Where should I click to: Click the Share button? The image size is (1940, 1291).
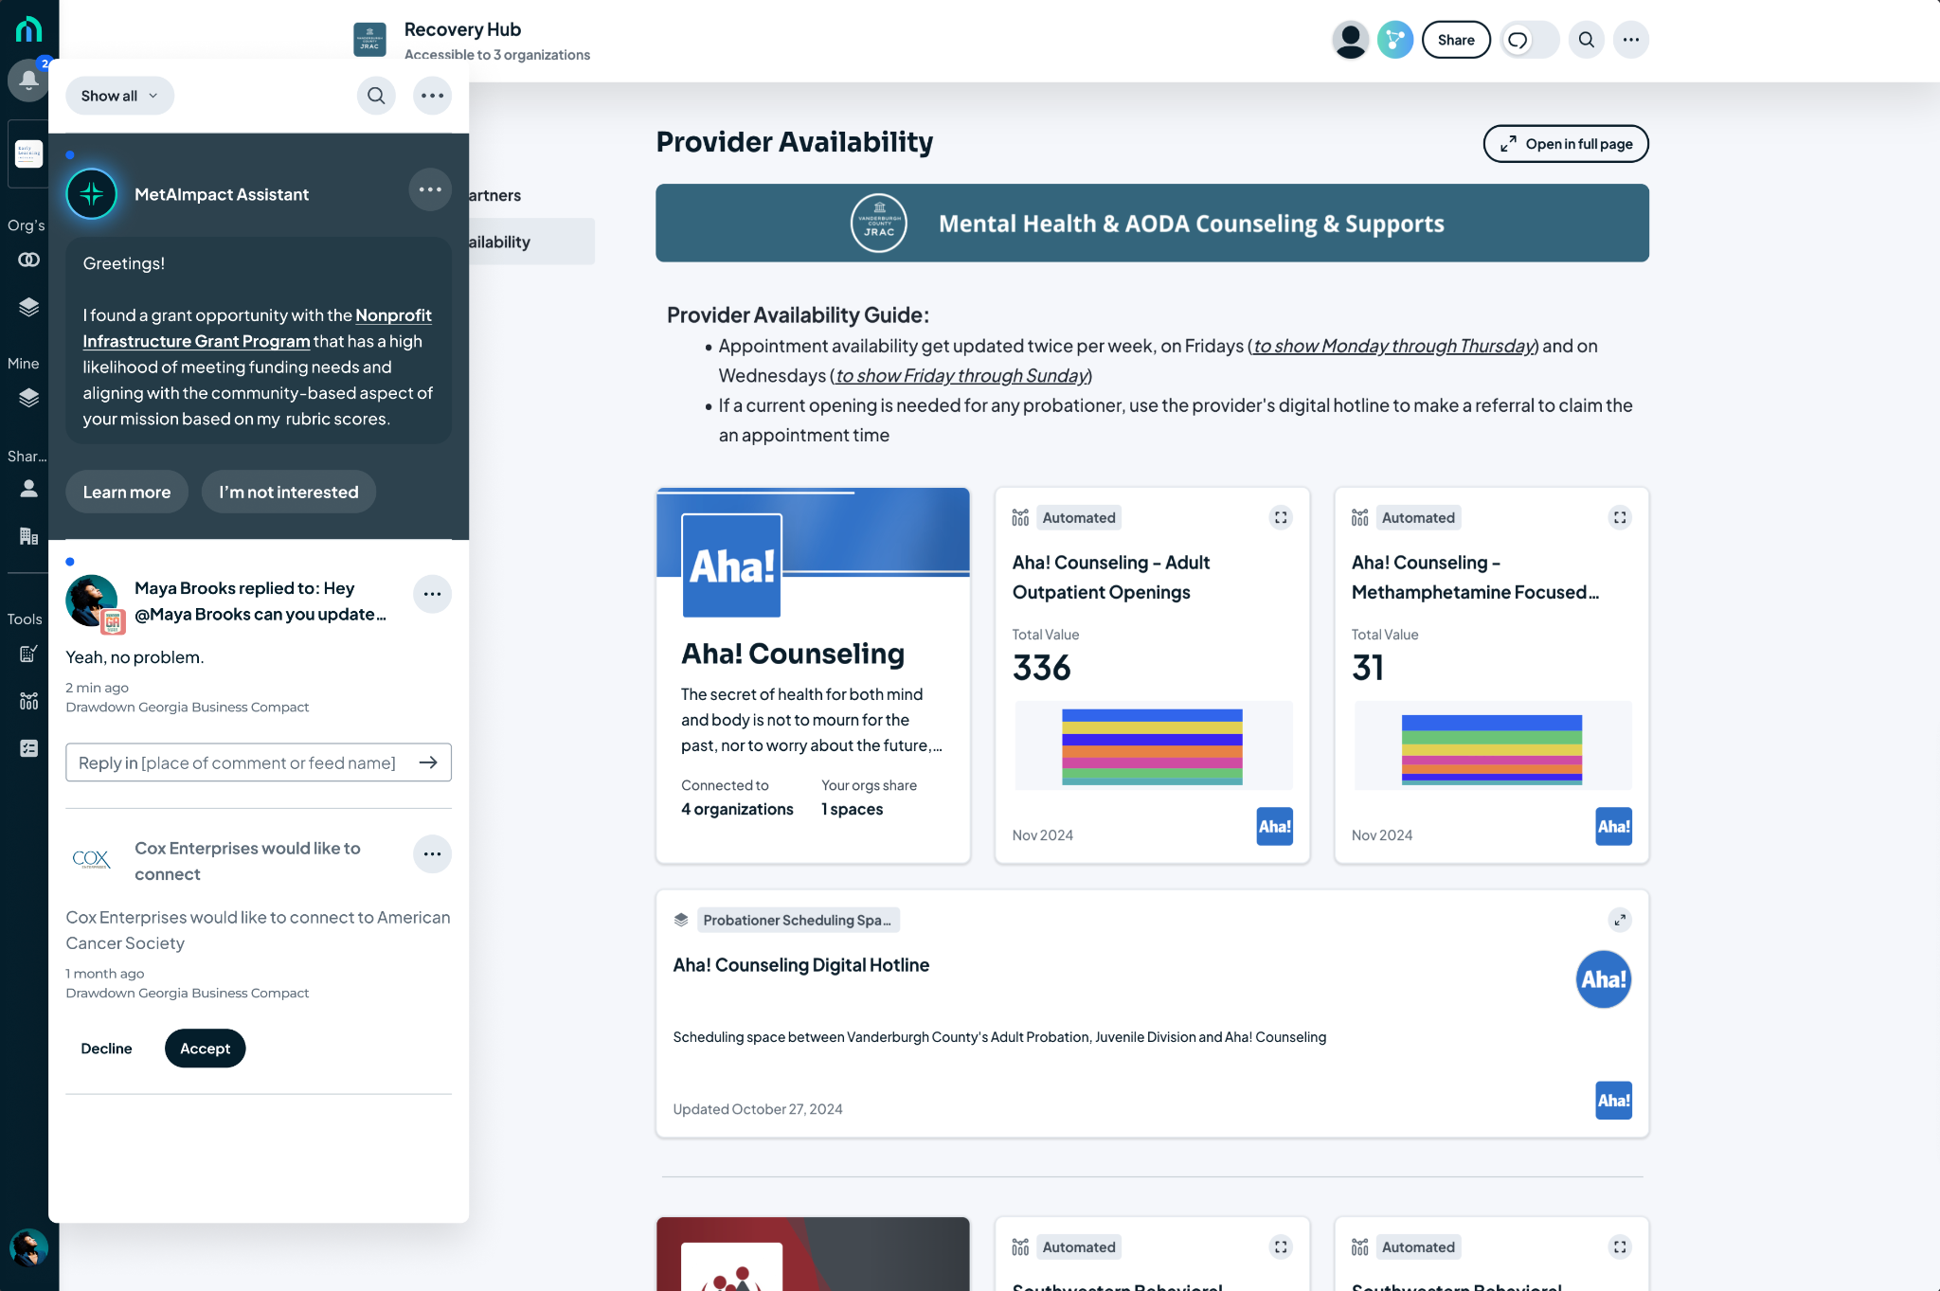click(1456, 40)
